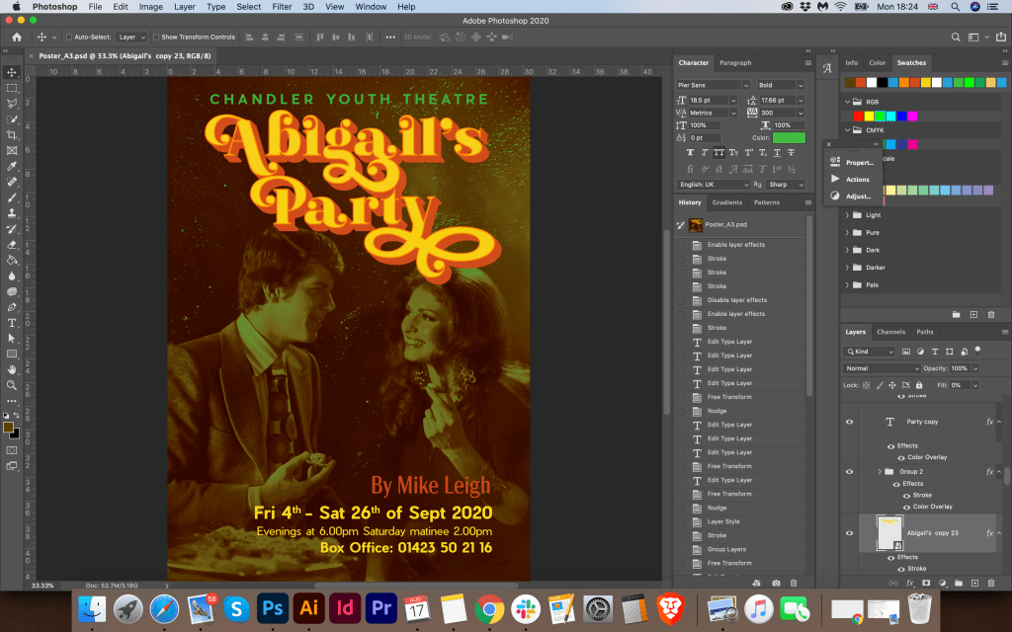The image size is (1012, 632).
Task: Open the Actions panel button
Action: 851,179
